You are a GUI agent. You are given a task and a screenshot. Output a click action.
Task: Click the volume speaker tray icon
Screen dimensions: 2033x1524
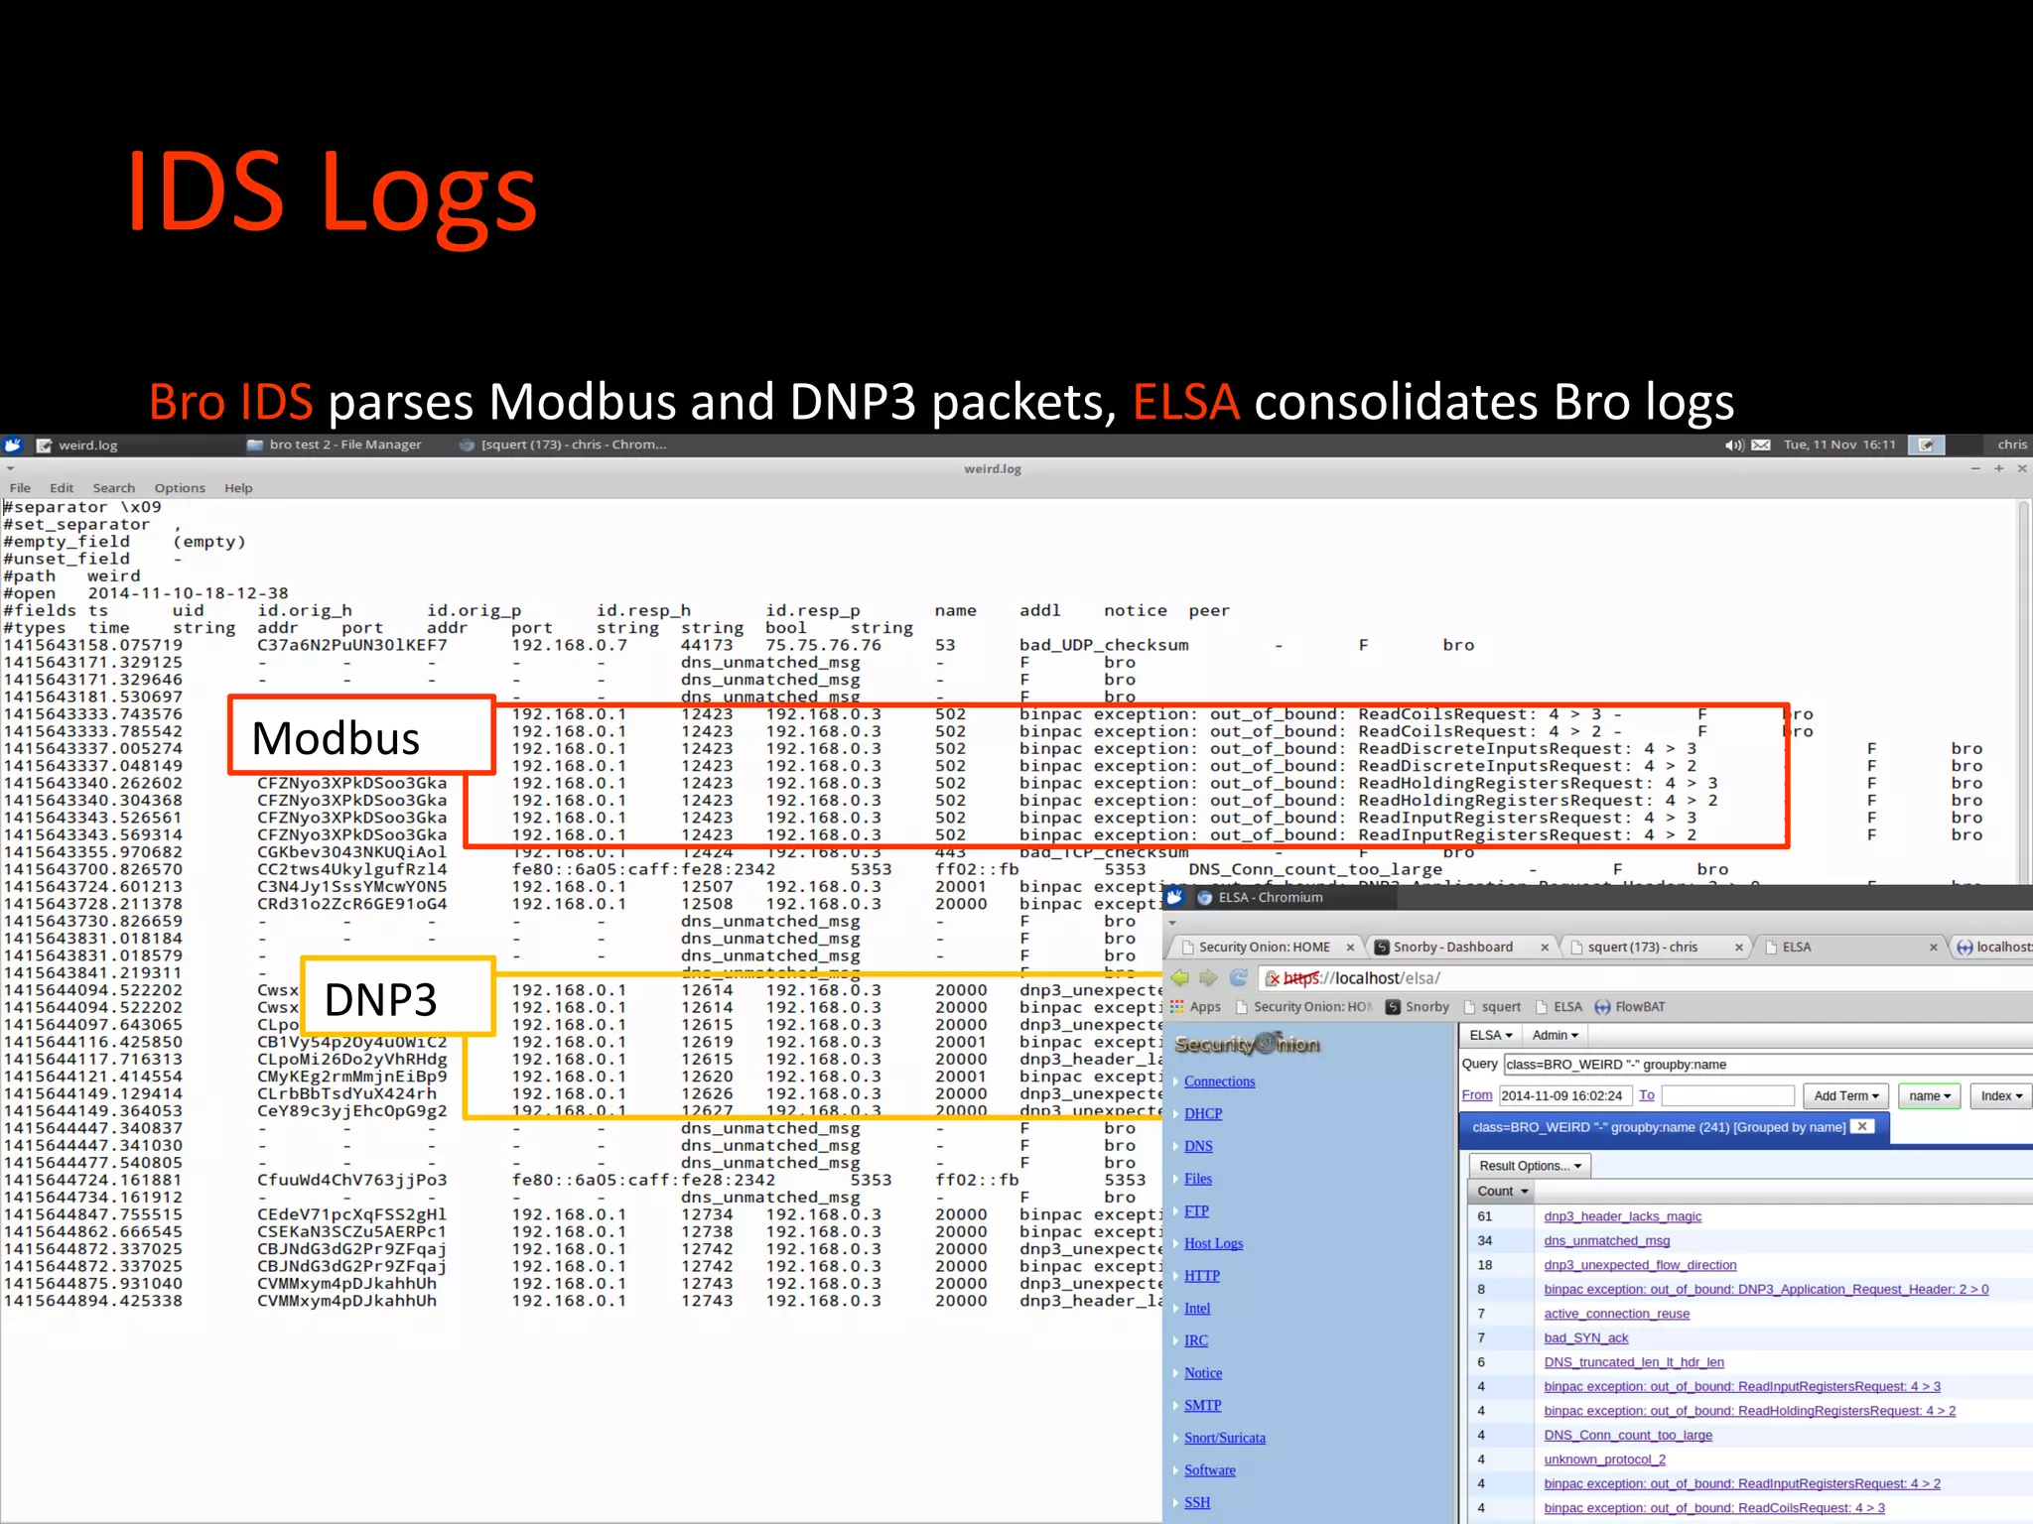point(1734,444)
